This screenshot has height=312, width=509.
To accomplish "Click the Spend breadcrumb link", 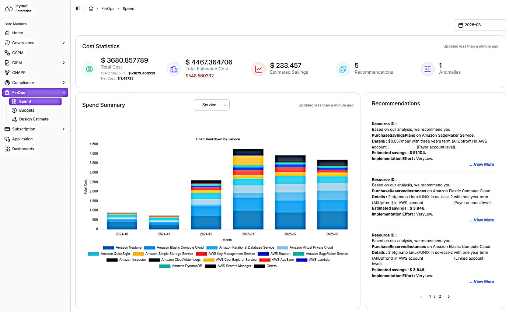I will (x=129, y=8).
